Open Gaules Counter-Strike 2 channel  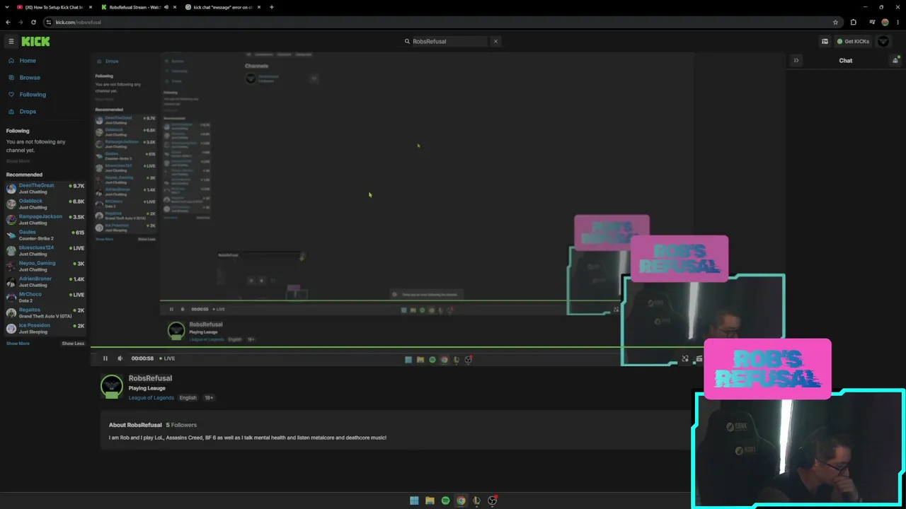tap(45, 235)
